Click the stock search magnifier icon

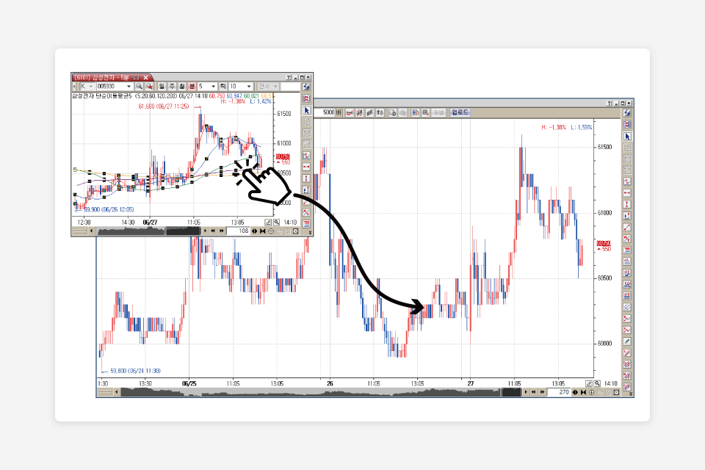click(x=139, y=87)
